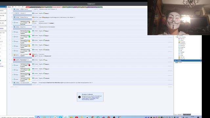Switch to the dark gray tab beside the red one

pos(35,7)
